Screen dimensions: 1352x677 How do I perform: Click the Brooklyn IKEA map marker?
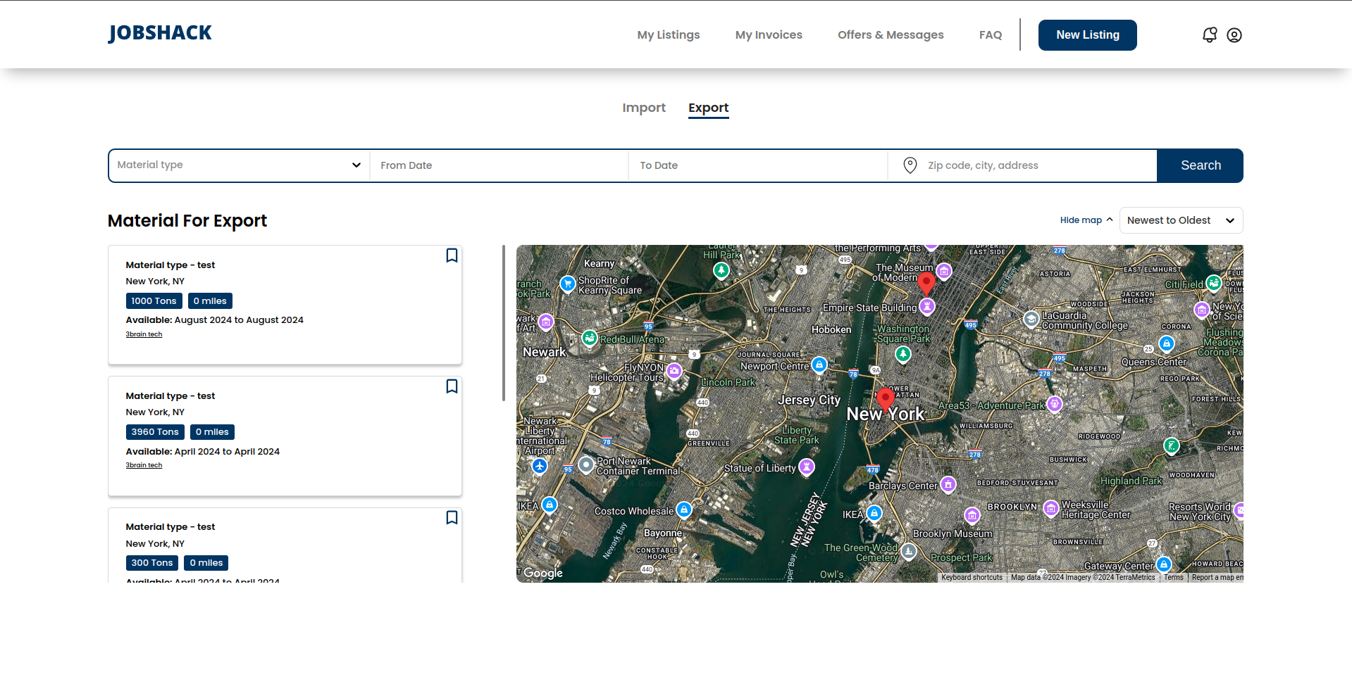tap(874, 513)
